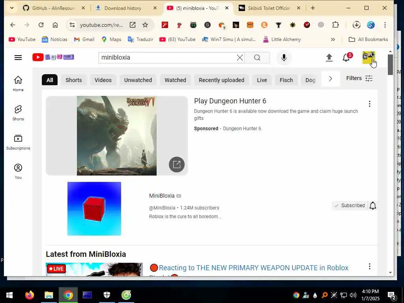Open Gmail bookmark
404x303 pixels.
pyautogui.click(x=84, y=39)
